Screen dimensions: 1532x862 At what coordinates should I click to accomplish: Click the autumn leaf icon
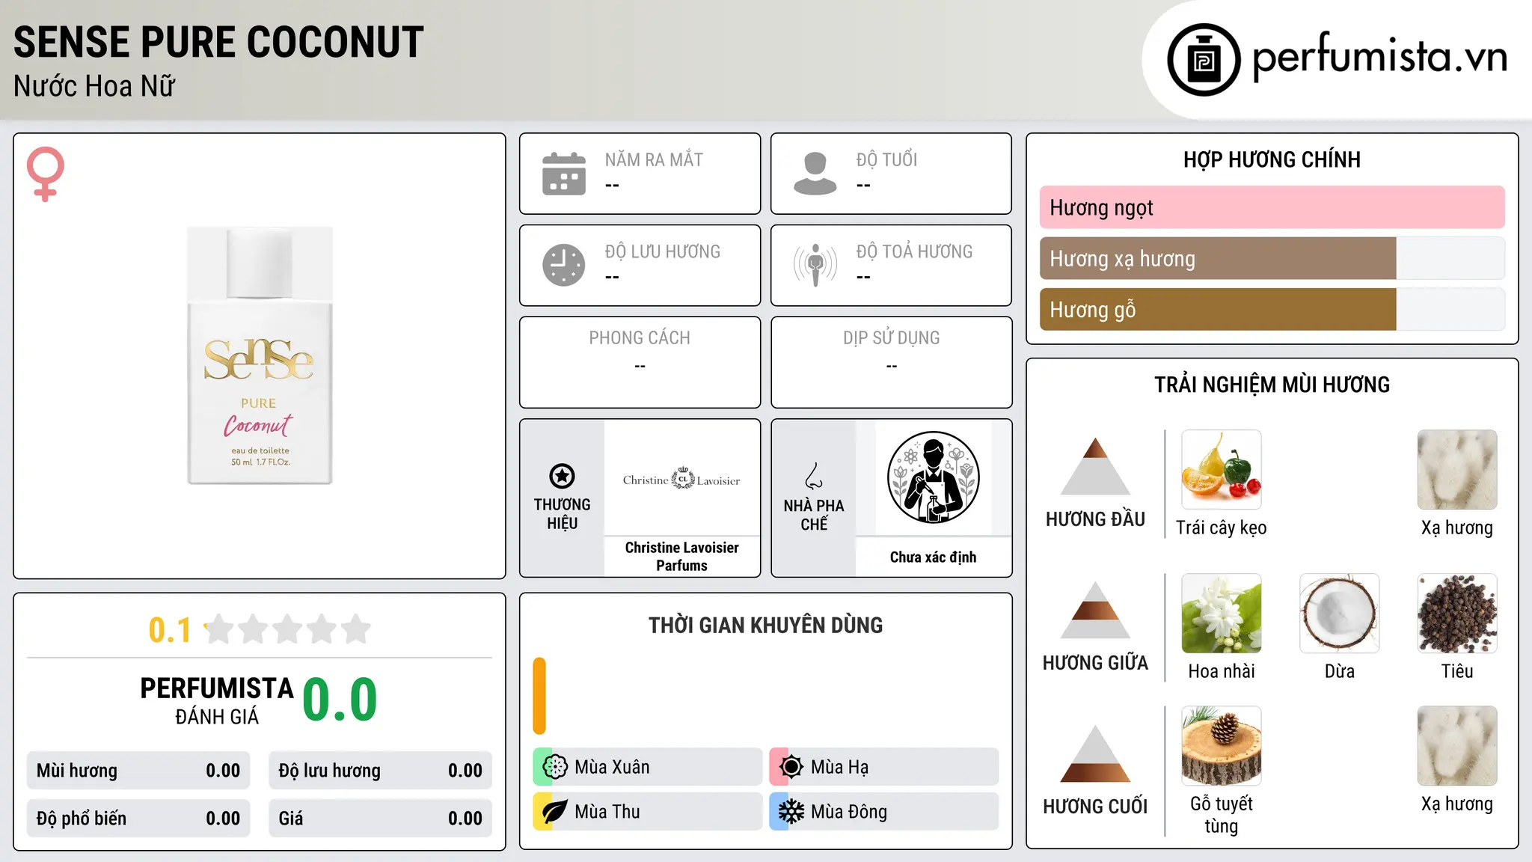(555, 812)
